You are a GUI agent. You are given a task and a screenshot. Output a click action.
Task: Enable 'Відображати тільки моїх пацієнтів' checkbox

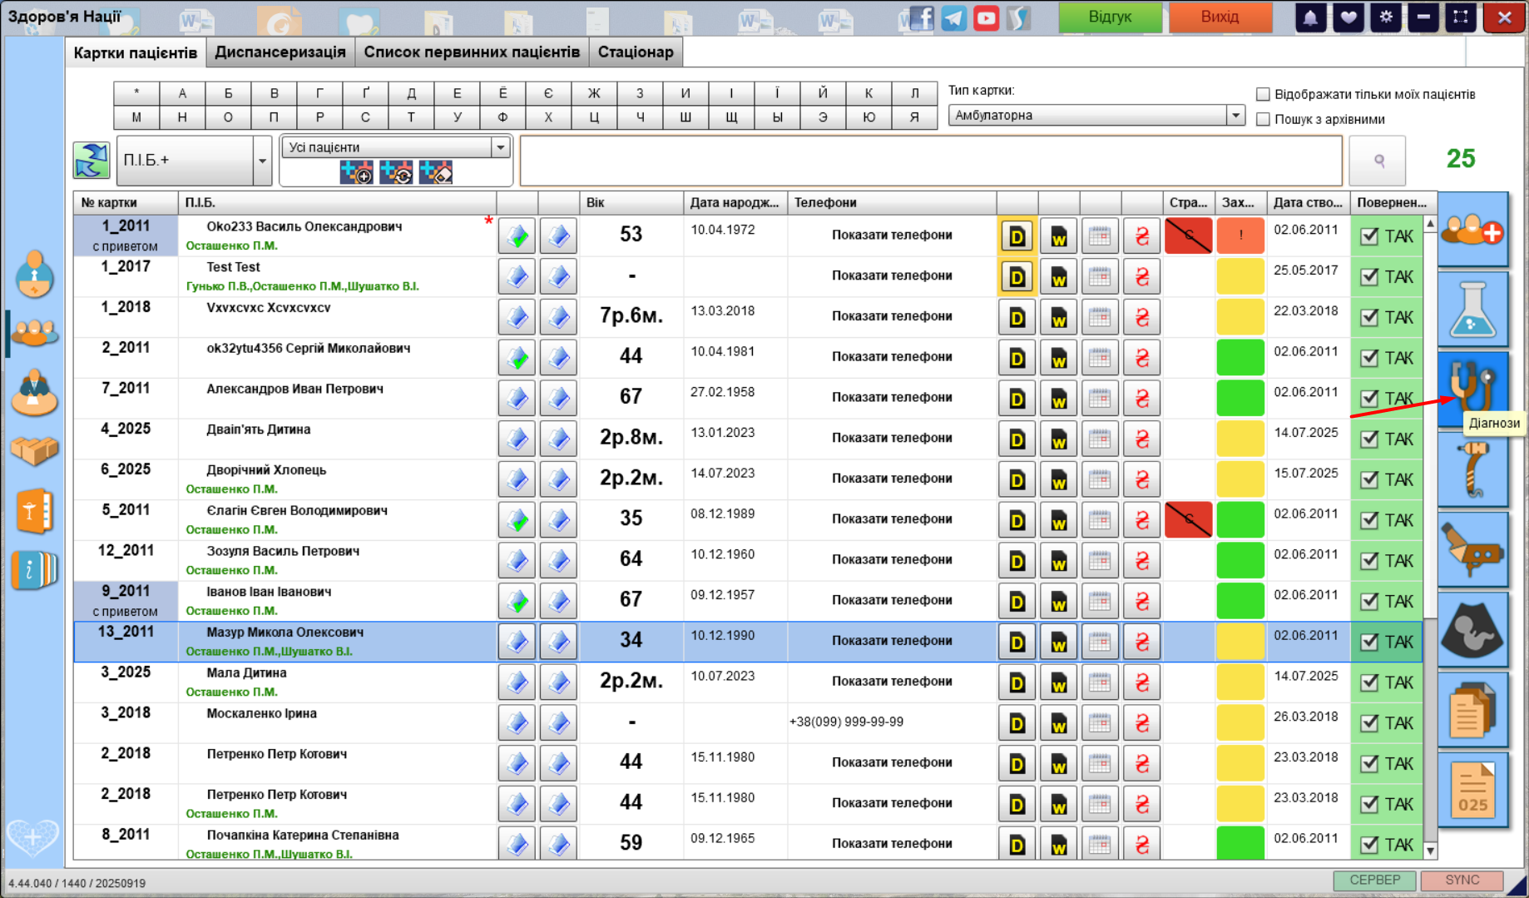(1263, 94)
